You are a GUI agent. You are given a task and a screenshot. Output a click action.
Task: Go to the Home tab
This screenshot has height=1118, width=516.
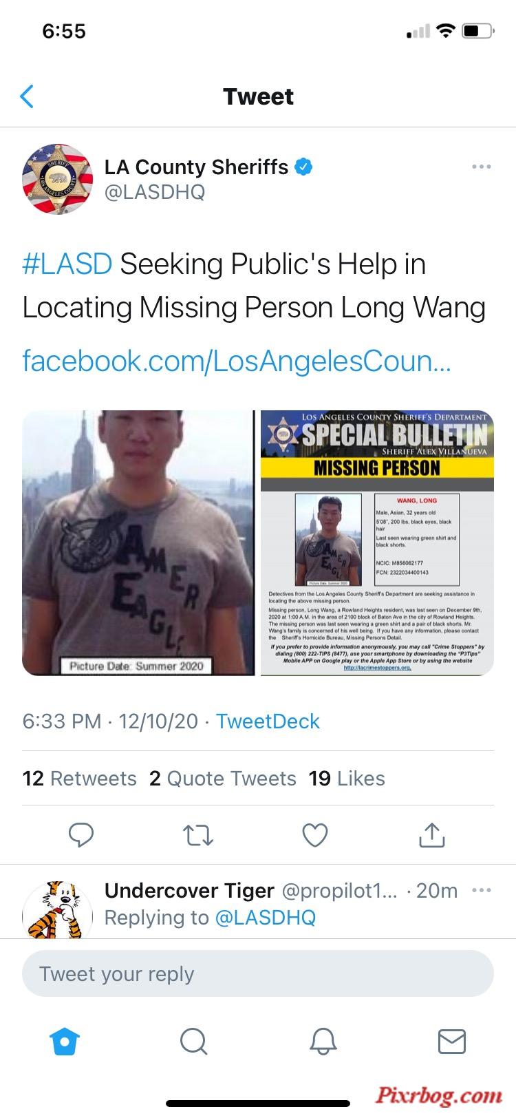[65, 1042]
